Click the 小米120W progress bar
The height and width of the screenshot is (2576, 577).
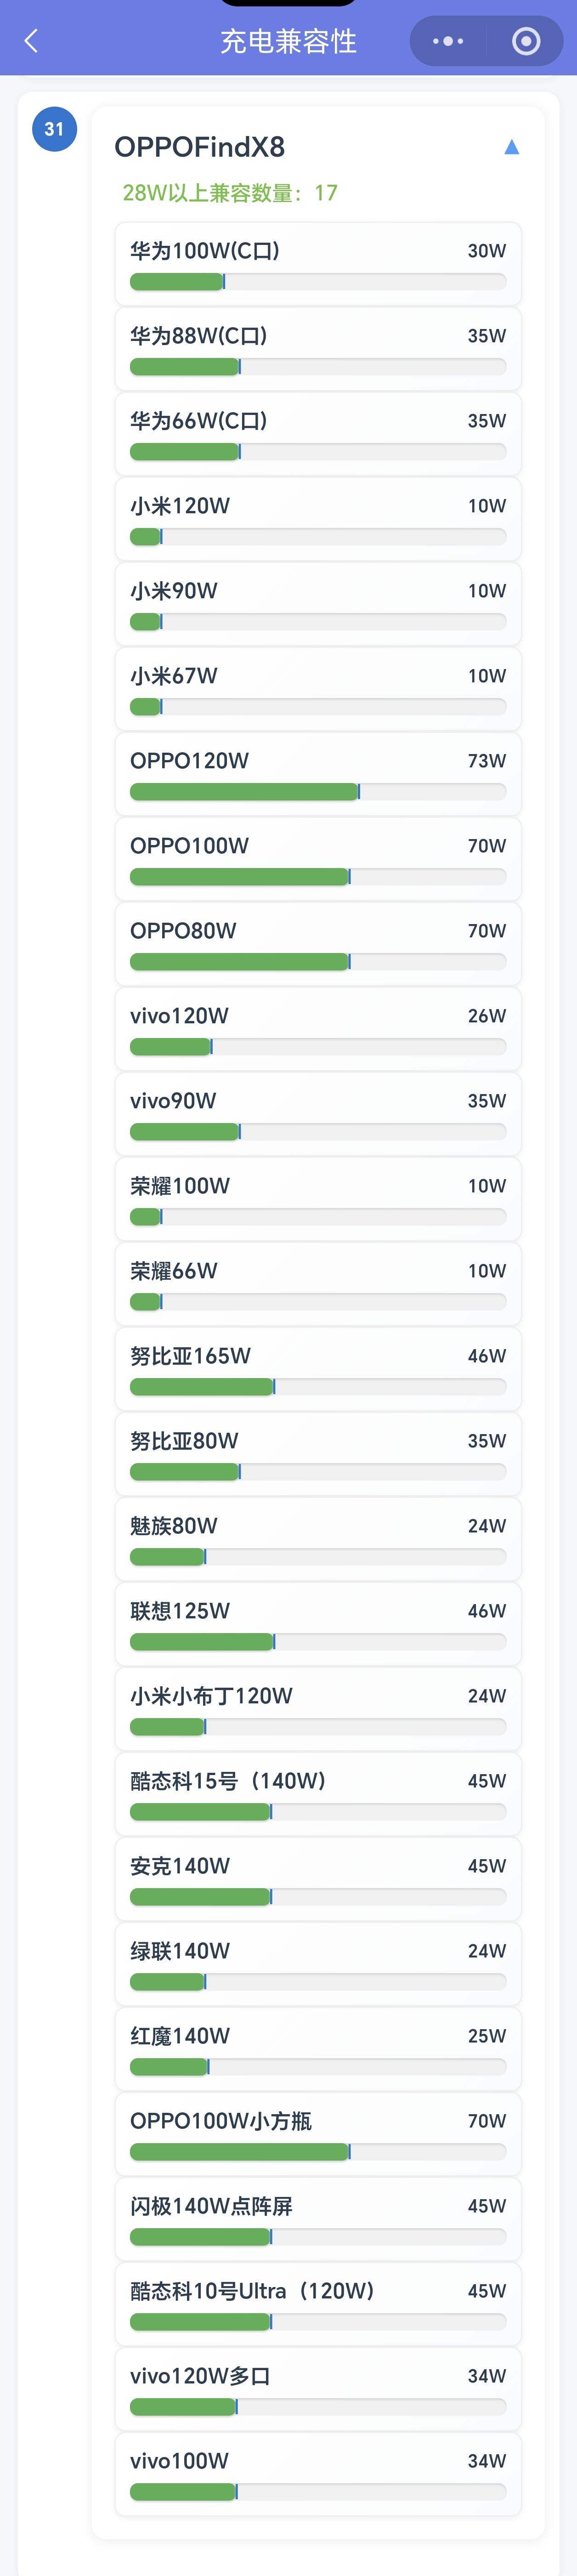(318, 537)
